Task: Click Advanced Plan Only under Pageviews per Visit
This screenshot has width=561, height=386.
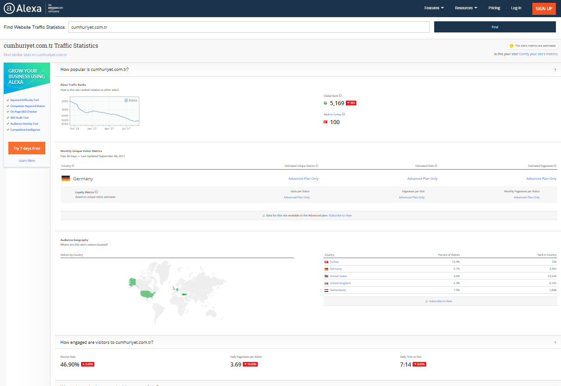Action: tap(411, 197)
